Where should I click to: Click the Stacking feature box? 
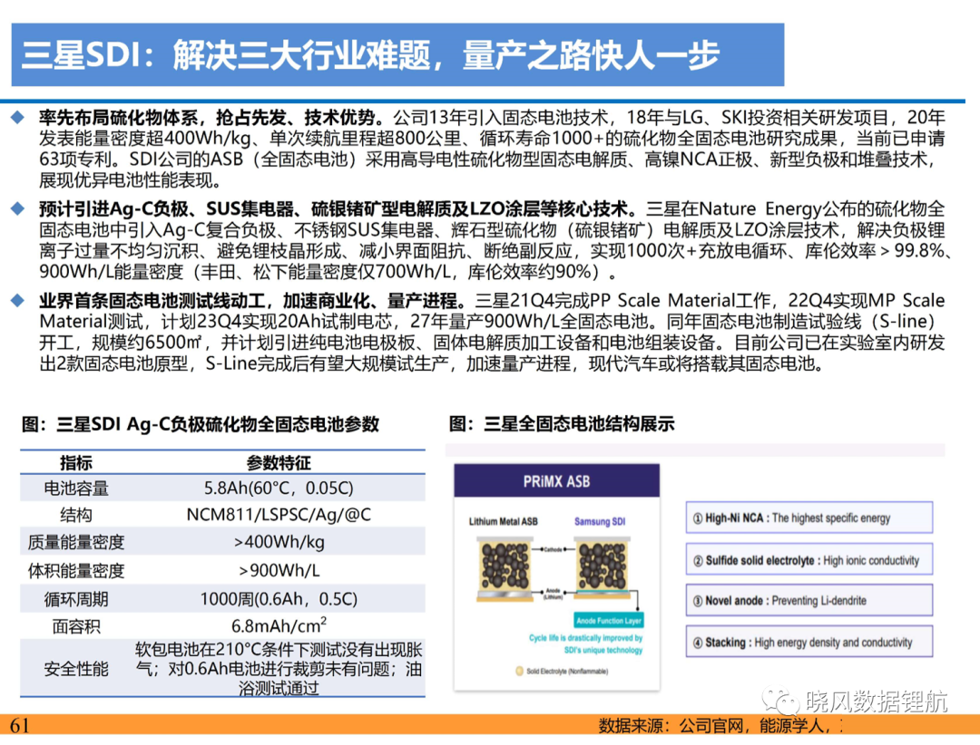click(x=808, y=642)
